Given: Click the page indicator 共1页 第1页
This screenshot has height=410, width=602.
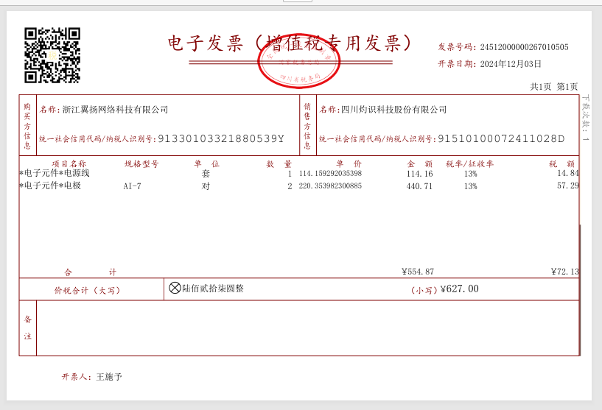Looking at the screenshot, I should pyautogui.click(x=553, y=87).
